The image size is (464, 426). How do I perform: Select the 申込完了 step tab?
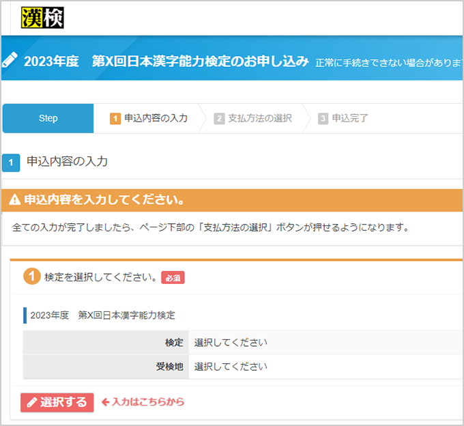(343, 118)
